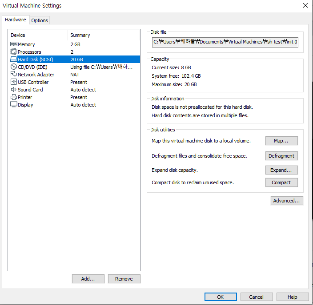313x305 pixels.
Task: Click the Processors summary value 2
Action: coord(72,52)
